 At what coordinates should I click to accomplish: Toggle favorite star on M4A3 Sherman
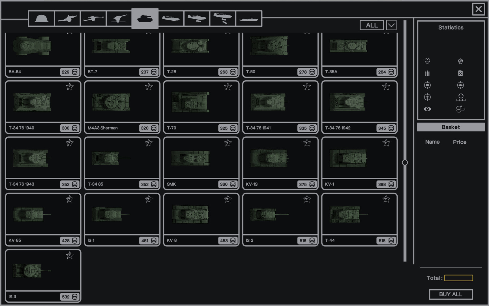pos(149,87)
